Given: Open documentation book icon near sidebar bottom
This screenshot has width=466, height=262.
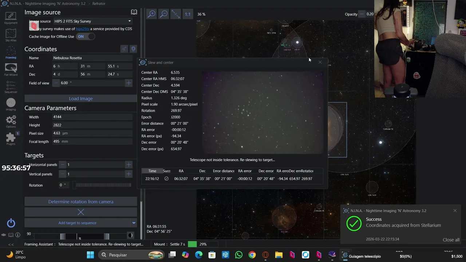Looking at the screenshot, I should click(11, 235).
